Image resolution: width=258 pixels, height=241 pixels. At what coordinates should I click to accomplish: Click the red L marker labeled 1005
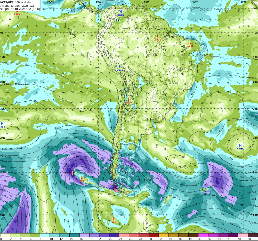(x=190, y=42)
